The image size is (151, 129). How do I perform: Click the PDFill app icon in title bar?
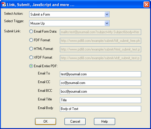coord(4,5)
